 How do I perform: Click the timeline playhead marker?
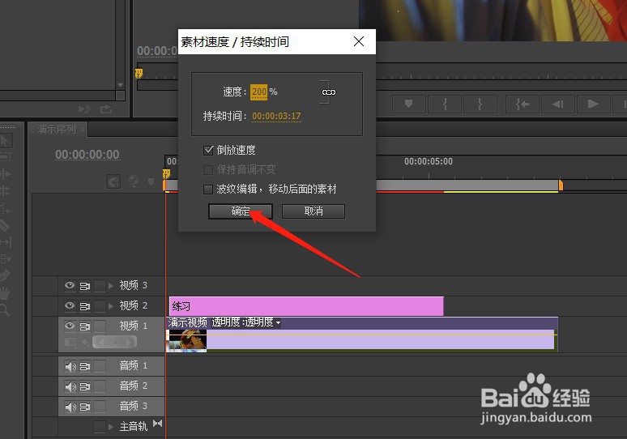point(166,174)
